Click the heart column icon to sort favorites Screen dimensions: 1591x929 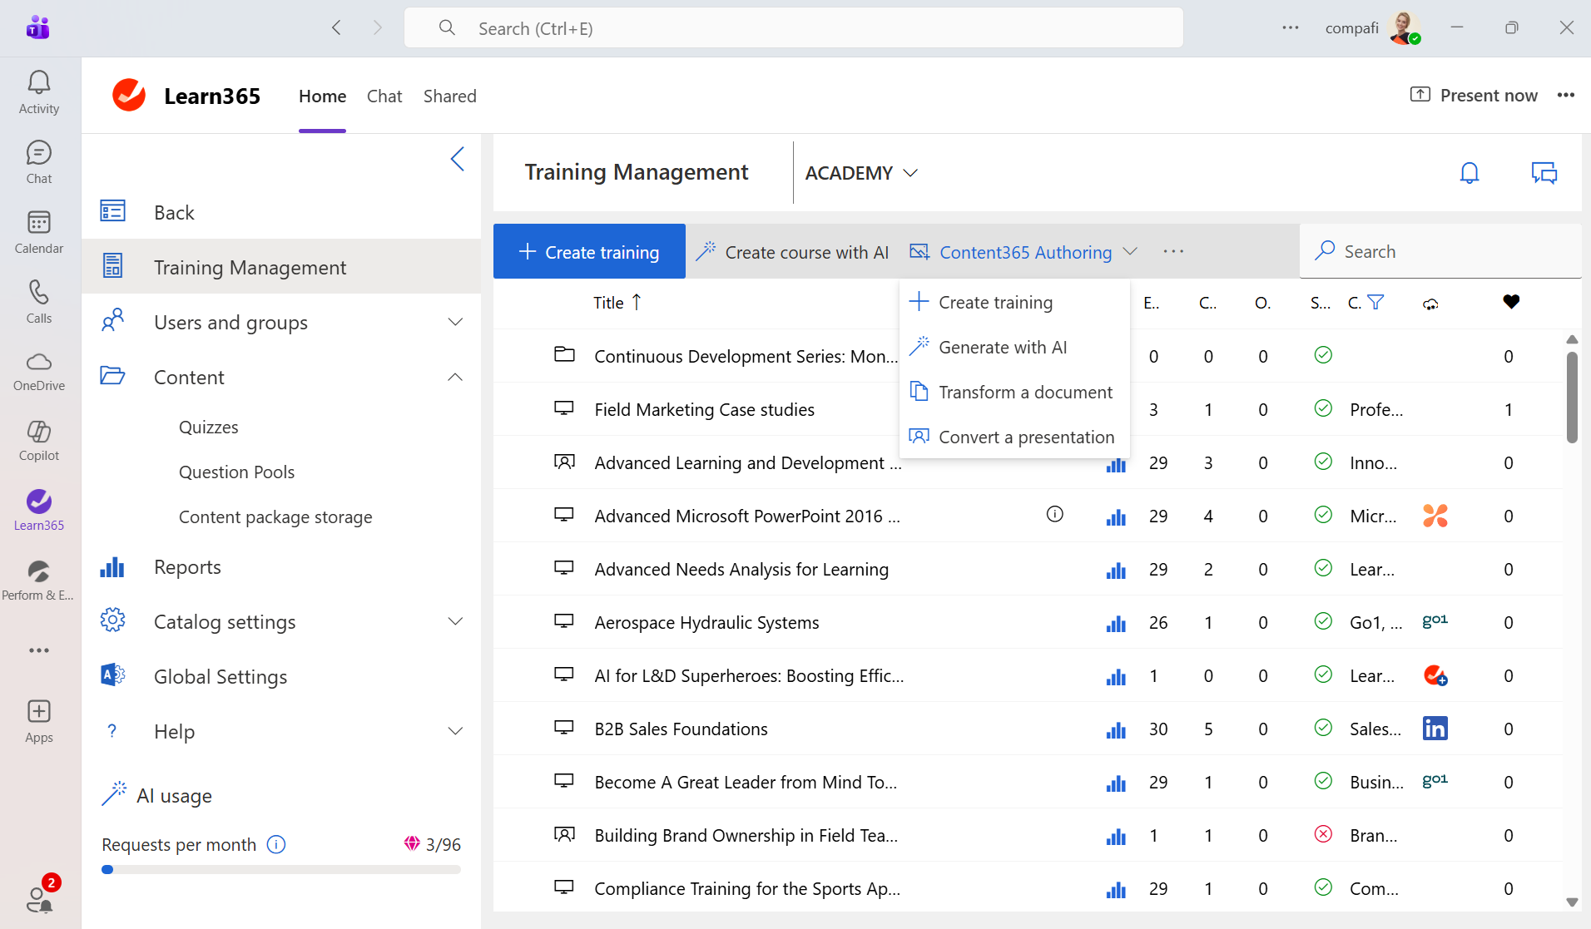point(1511,302)
